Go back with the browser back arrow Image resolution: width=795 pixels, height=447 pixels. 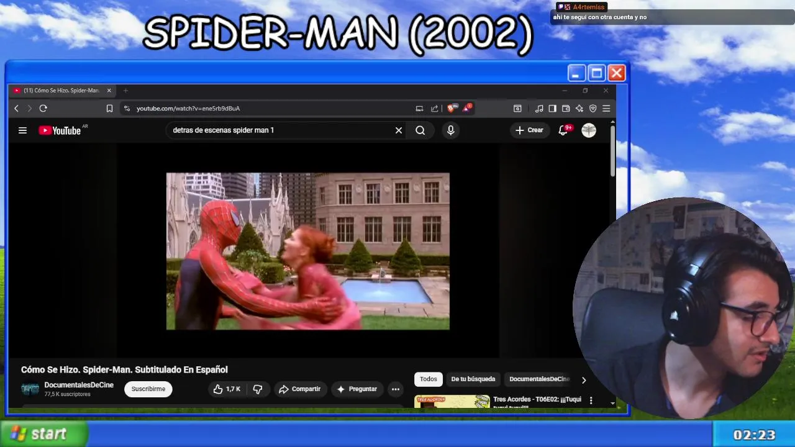(x=17, y=108)
